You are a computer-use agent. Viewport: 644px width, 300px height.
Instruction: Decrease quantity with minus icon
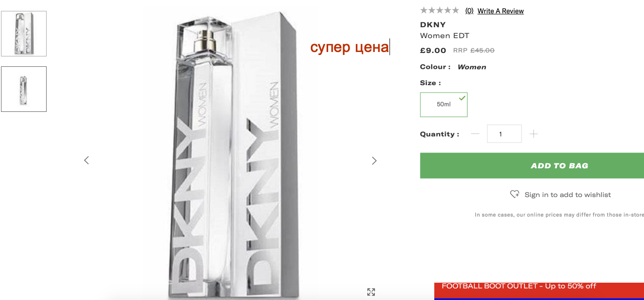tap(475, 134)
